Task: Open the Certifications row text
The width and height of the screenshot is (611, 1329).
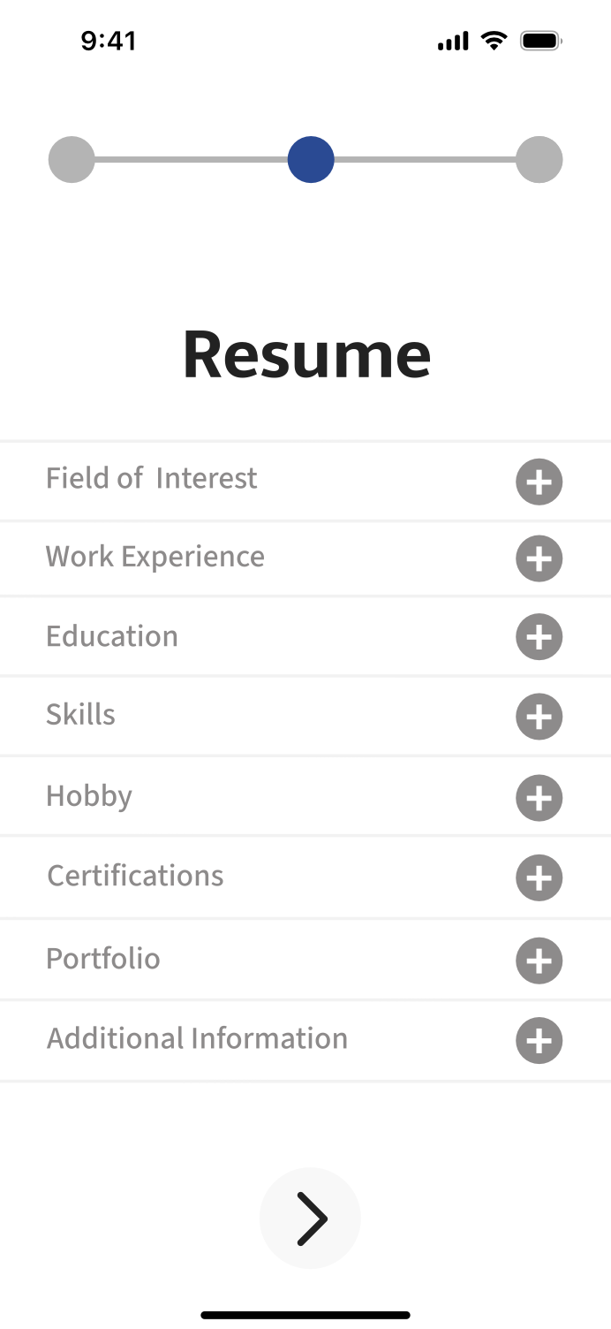Action: pyautogui.click(x=135, y=876)
